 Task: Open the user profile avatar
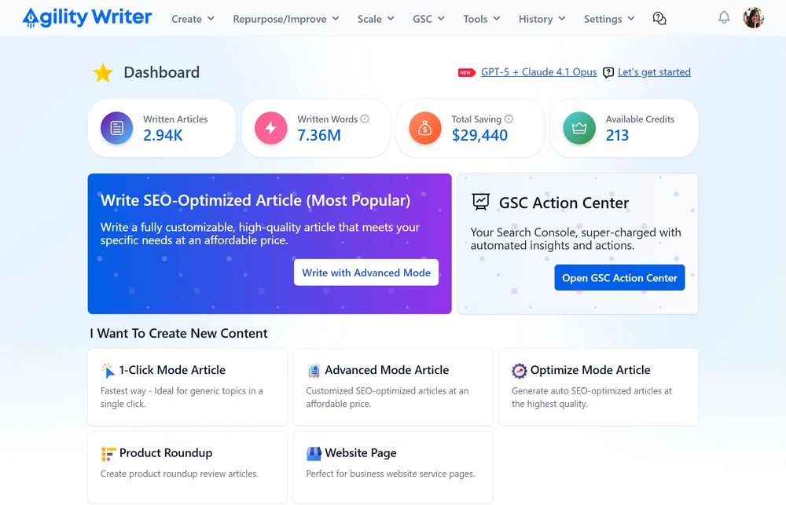[754, 18]
